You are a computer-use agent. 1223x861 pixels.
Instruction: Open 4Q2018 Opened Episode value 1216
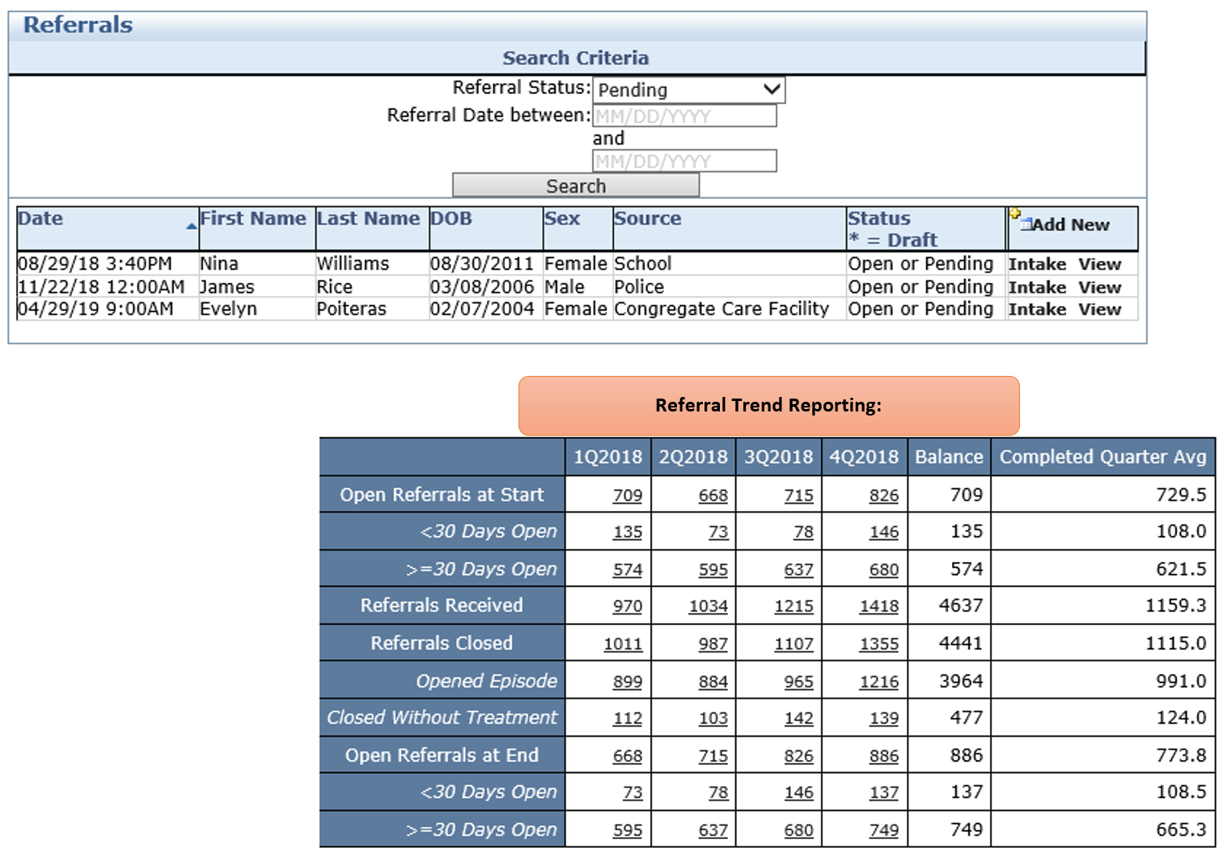(879, 682)
